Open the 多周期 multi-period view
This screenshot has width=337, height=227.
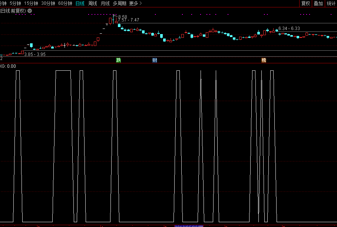pyautogui.click(x=119, y=3)
